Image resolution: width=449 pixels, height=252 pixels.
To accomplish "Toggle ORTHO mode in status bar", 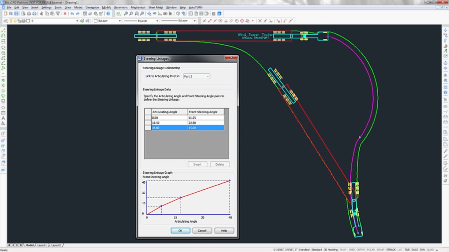I will pos(360,250).
